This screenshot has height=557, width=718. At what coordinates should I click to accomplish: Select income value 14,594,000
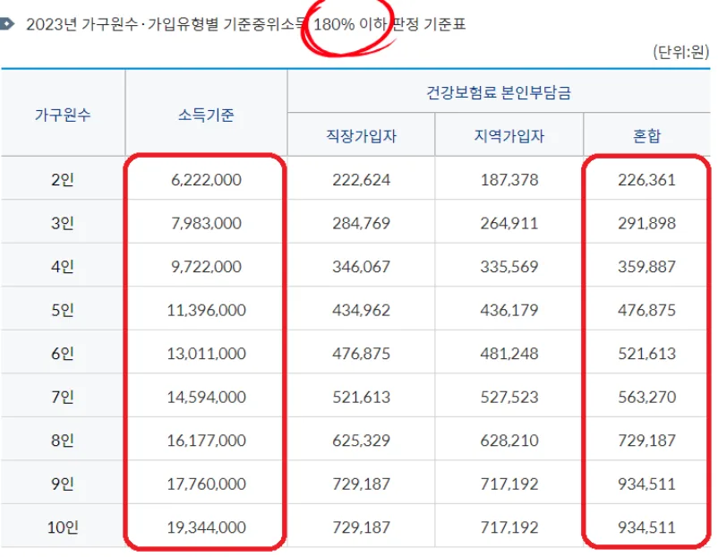point(206,397)
